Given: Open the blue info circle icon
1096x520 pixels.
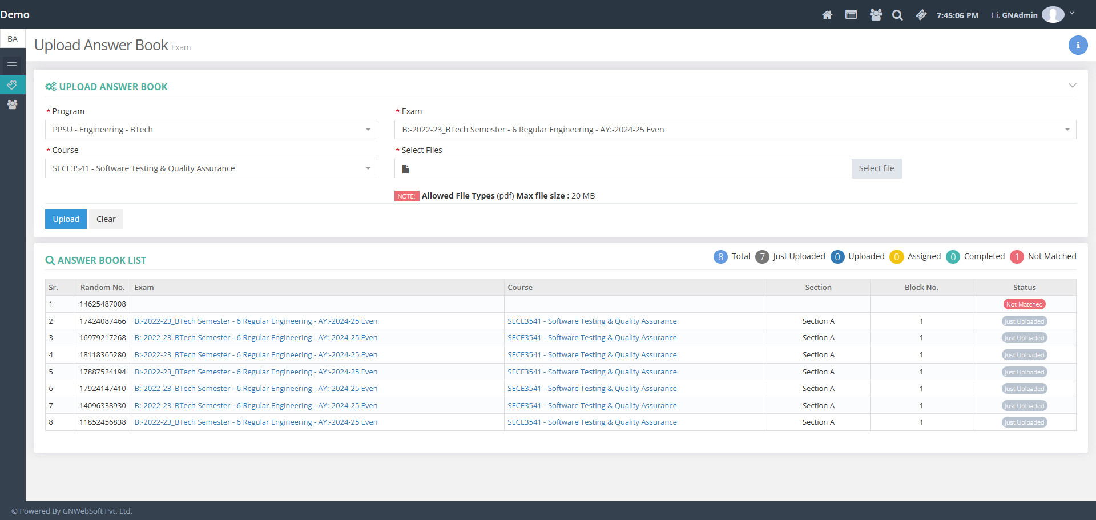Looking at the screenshot, I should click(x=1078, y=45).
